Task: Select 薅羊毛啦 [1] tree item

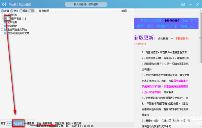Action: click(x=19, y=19)
